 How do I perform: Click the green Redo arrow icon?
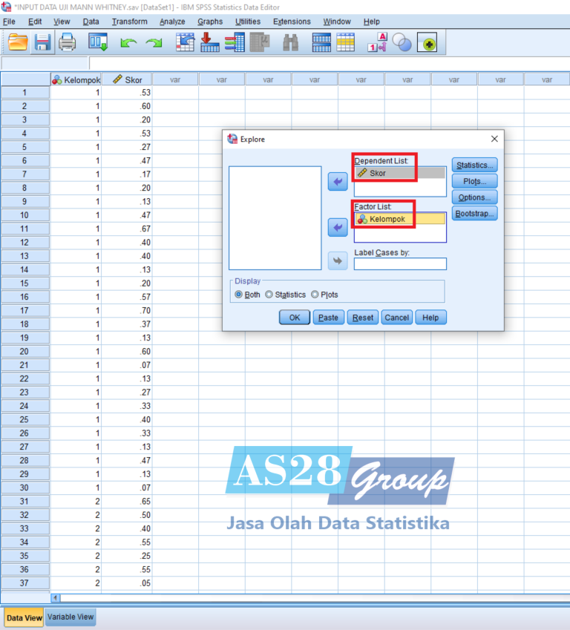154,44
